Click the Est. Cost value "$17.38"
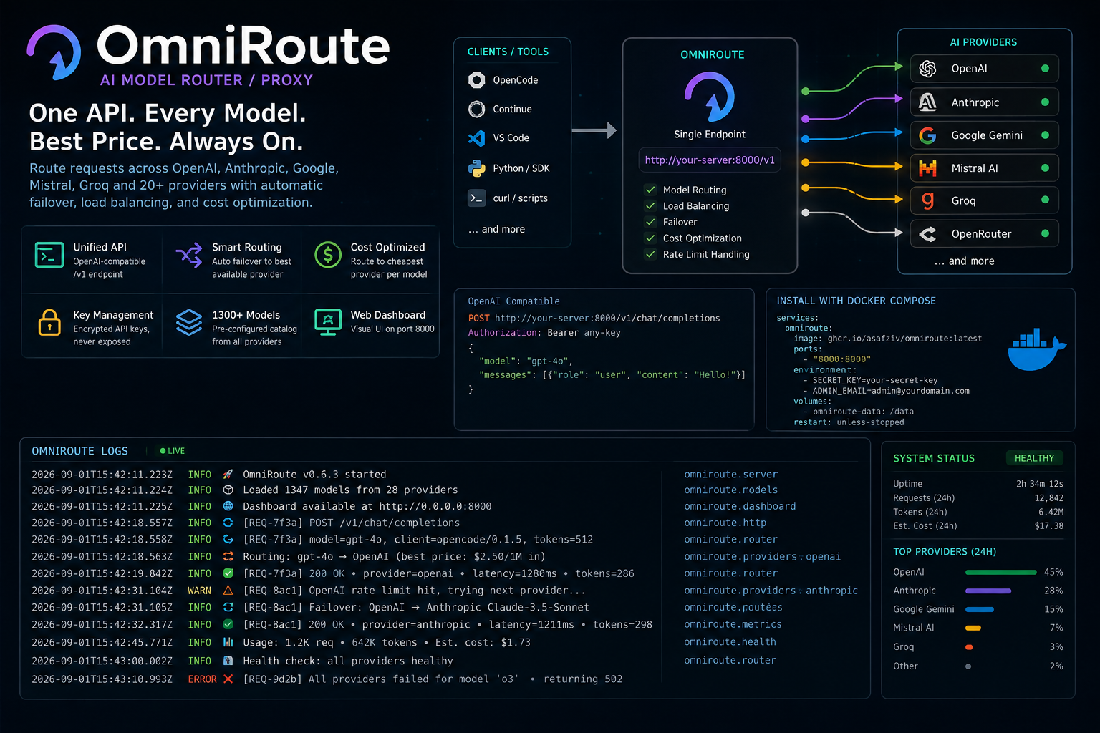Screen dimensions: 1100x733 [x=1049, y=526]
